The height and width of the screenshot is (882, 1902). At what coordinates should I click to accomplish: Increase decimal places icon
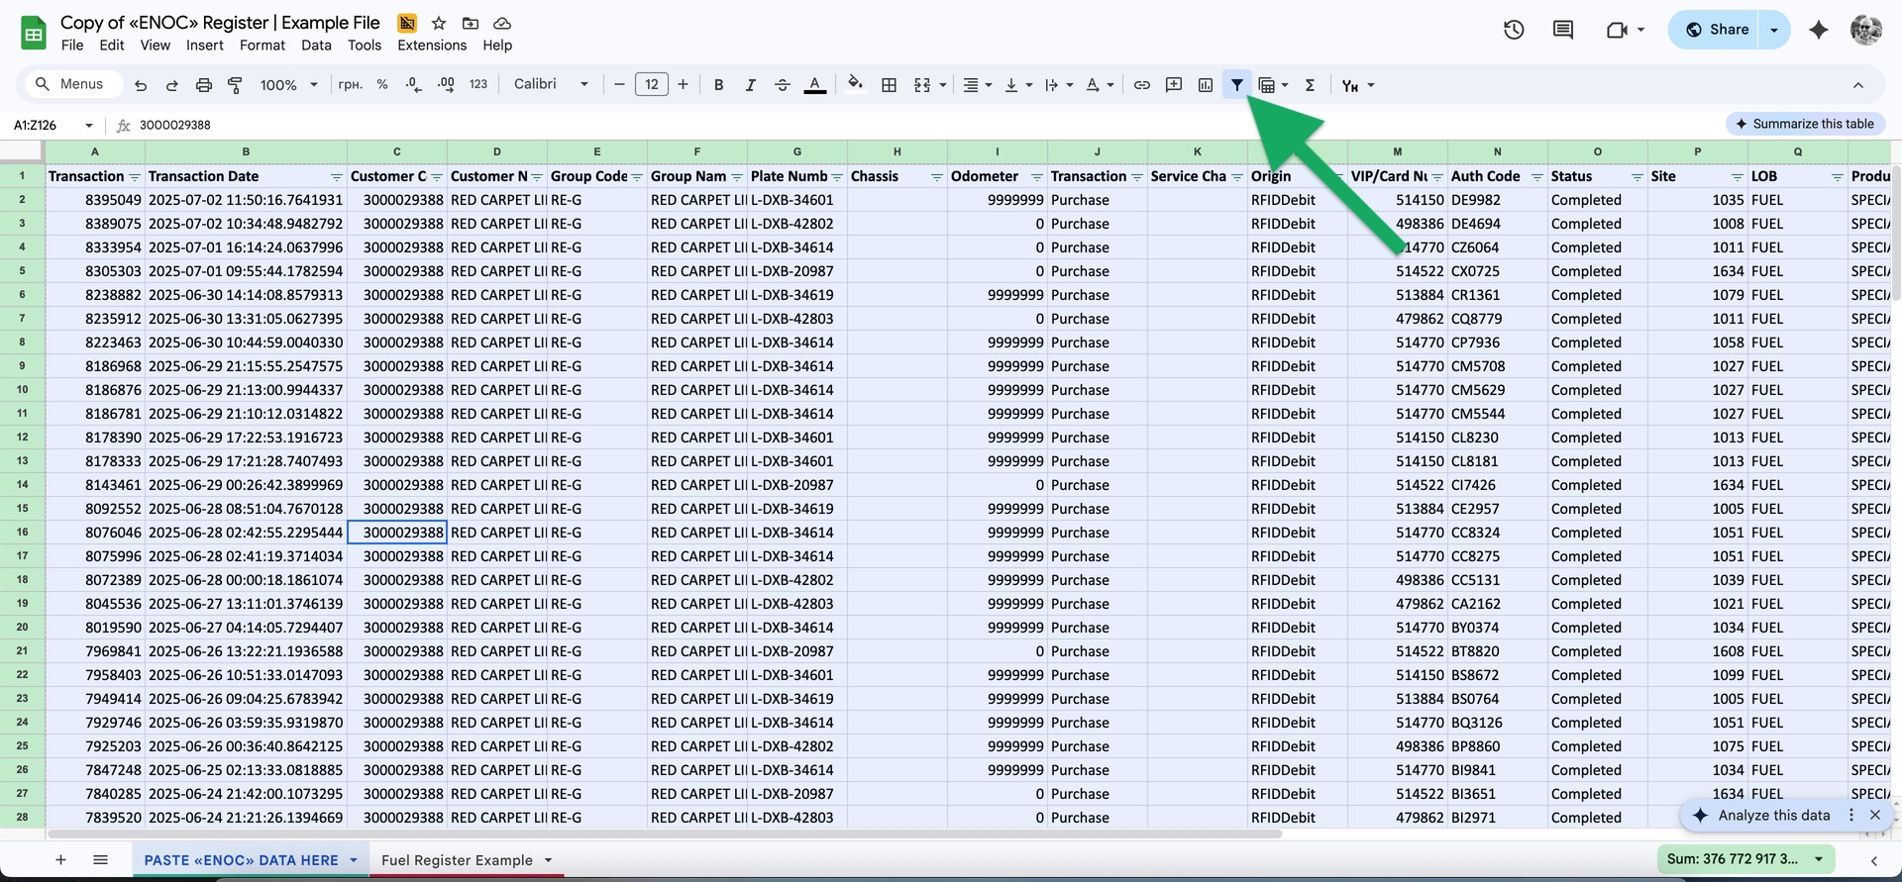click(446, 85)
